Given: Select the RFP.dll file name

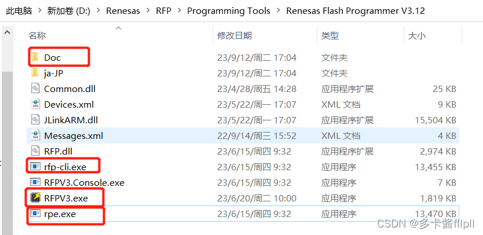Looking at the screenshot, I should (x=58, y=152).
